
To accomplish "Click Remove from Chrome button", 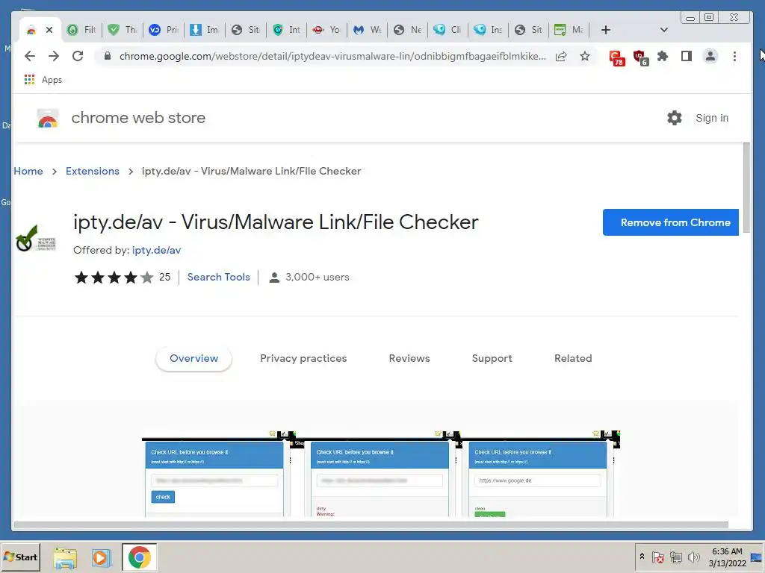I will coord(670,222).
